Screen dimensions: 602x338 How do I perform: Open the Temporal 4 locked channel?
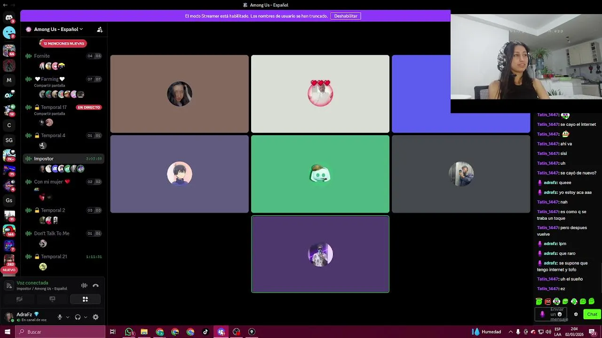[x=63, y=135]
